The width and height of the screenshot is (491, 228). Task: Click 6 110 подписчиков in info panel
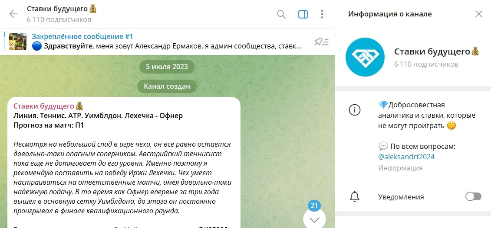[x=426, y=64]
